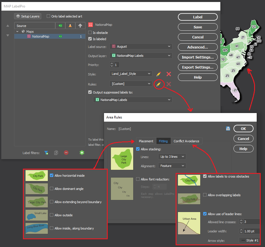Click the label column header icon

(60, 26)
